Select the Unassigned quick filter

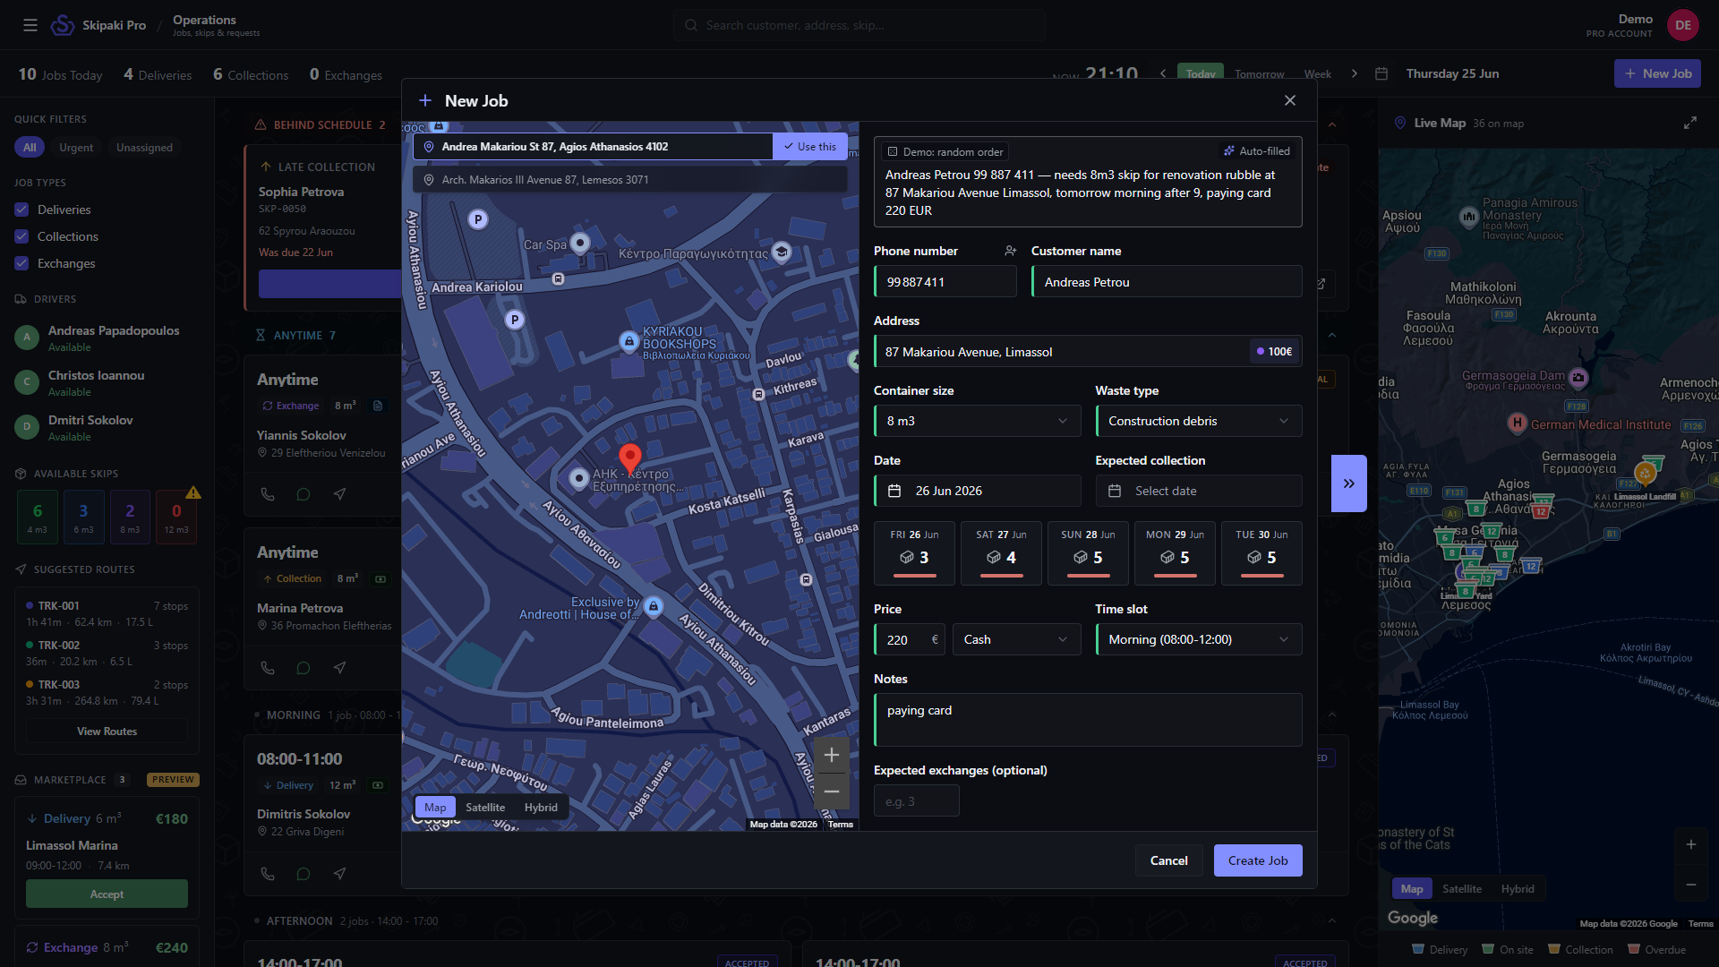point(144,148)
